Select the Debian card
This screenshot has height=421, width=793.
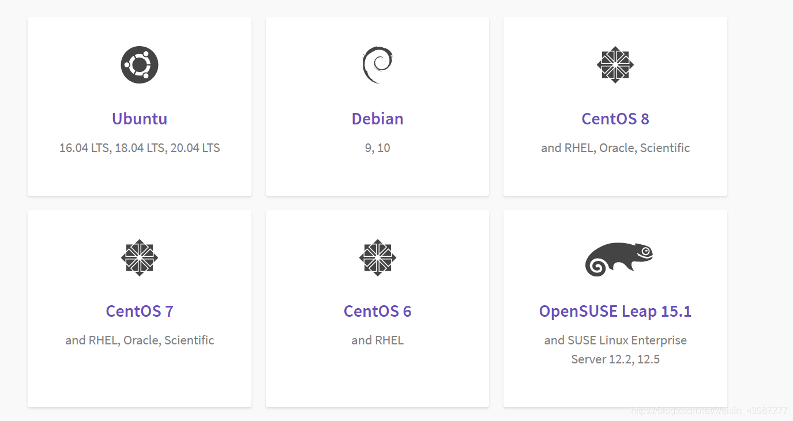point(377,106)
